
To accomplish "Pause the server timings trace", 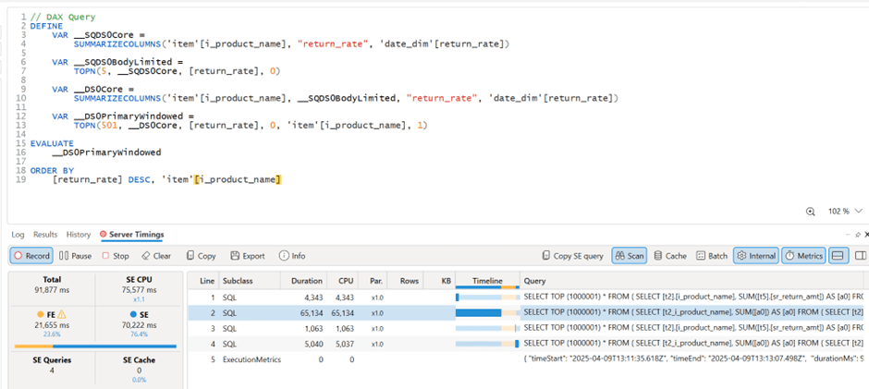I will point(76,256).
